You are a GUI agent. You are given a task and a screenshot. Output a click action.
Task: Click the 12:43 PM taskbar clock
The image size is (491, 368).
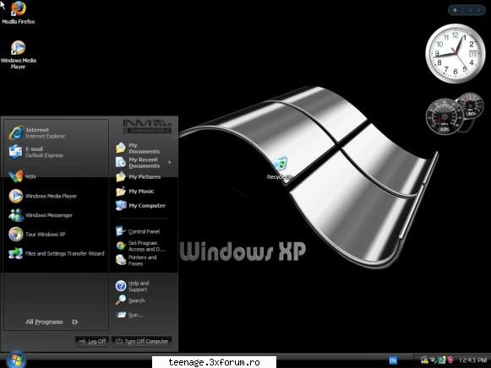473,360
